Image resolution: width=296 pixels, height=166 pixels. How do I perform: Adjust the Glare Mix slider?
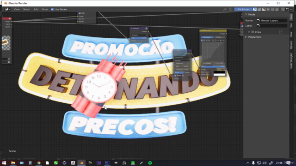(182, 66)
